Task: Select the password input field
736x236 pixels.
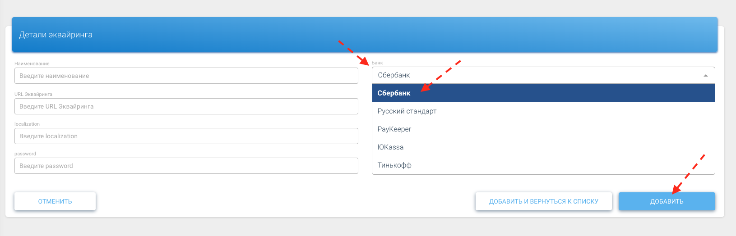Action: [186, 166]
